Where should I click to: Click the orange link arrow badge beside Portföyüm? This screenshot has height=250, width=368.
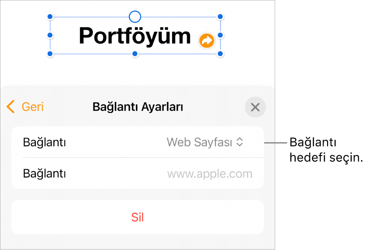(x=206, y=41)
